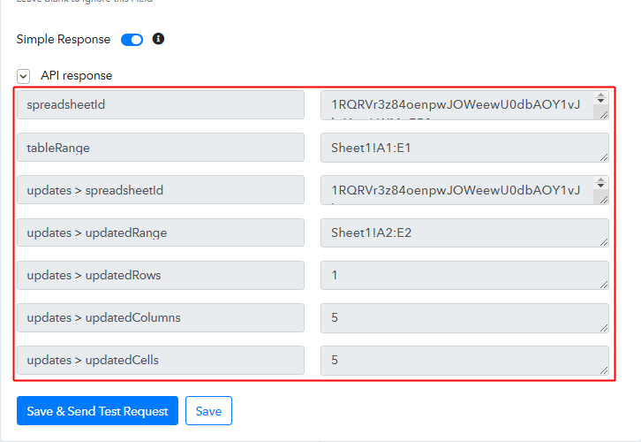
Task: Select the updates > updatedColumns label field
Action: [x=161, y=317]
